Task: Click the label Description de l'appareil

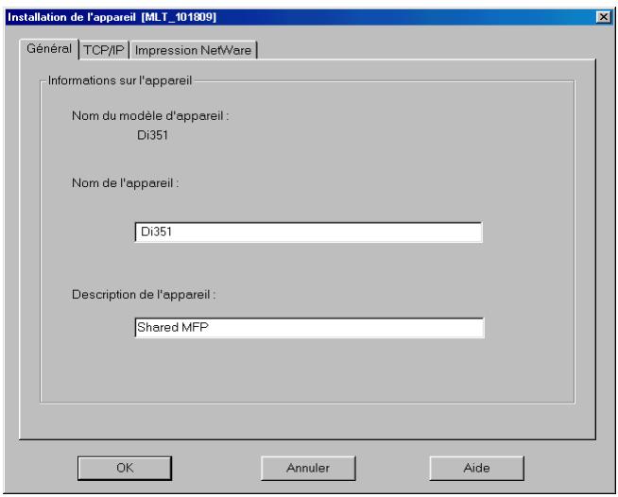Action: click(144, 295)
